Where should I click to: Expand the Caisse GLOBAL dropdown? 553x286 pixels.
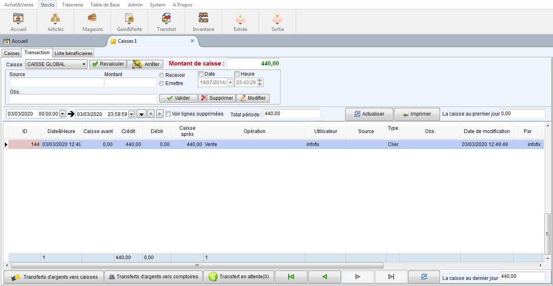point(84,64)
